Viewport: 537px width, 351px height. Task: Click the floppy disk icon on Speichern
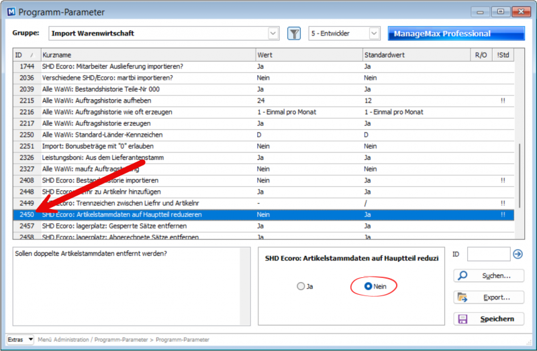point(462,319)
